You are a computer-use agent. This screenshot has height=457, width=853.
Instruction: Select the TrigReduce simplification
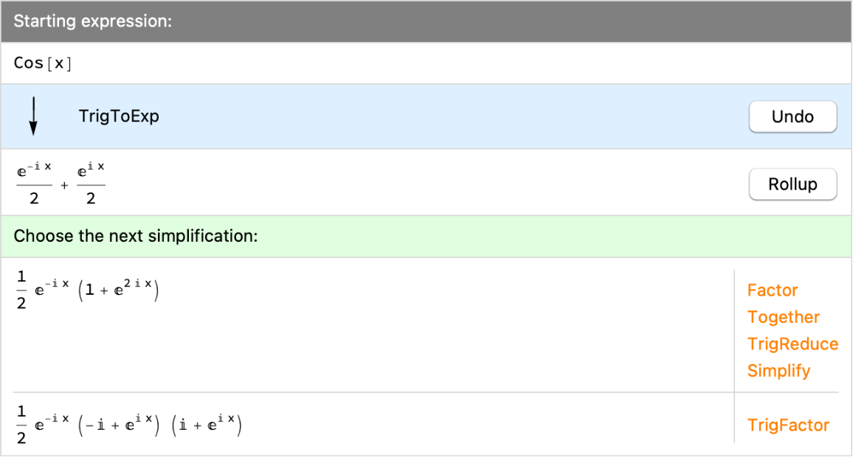click(792, 344)
